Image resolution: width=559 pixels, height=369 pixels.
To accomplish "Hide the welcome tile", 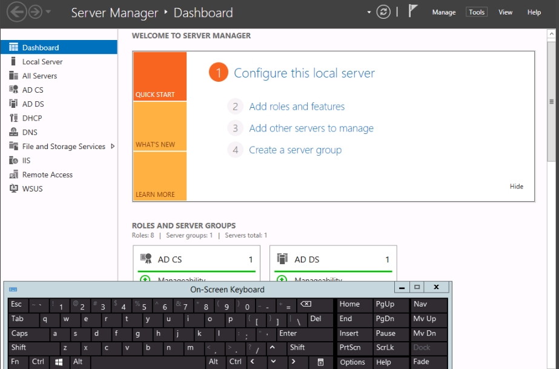I will [x=516, y=187].
